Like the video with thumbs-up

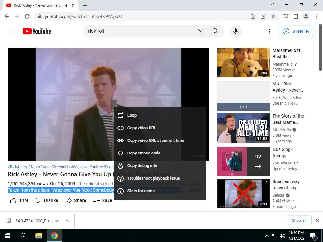coord(19,200)
